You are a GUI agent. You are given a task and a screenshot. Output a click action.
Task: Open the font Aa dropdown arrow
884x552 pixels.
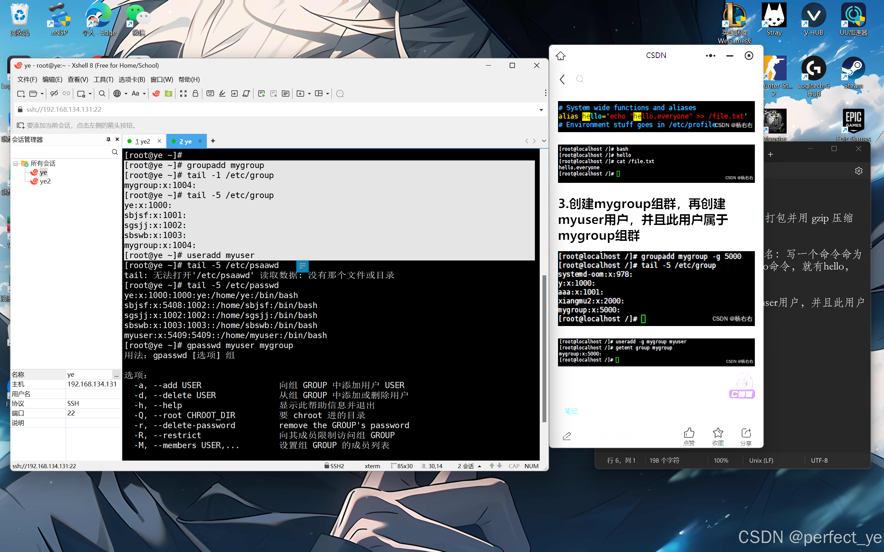pos(144,94)
